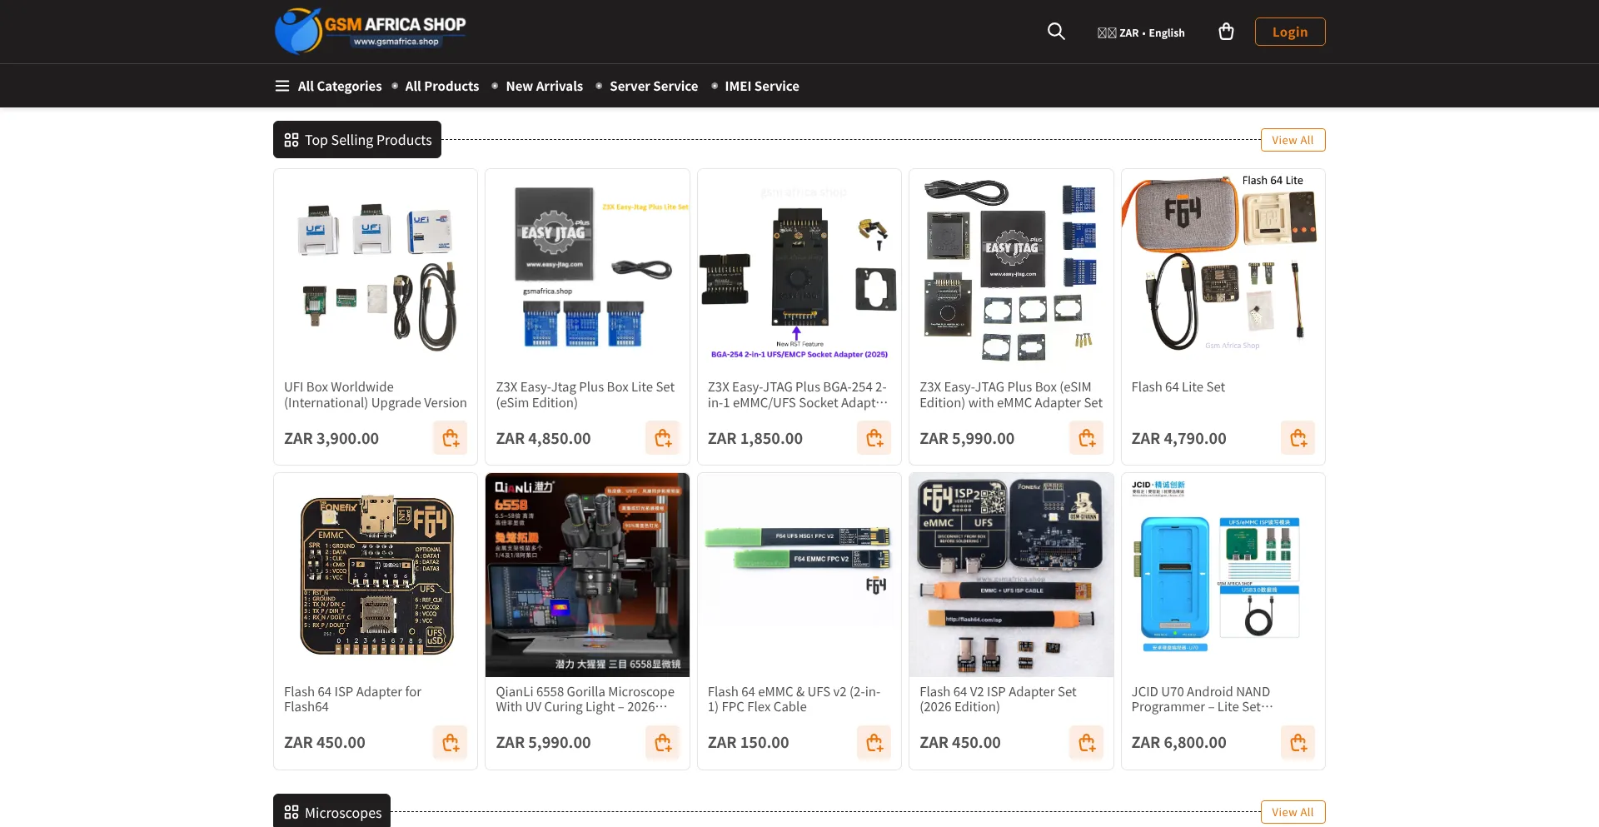Viewport: 1599px width, 827px height.
Task: Add UFI Box Worldwide to cart
Action: [451, 438]
